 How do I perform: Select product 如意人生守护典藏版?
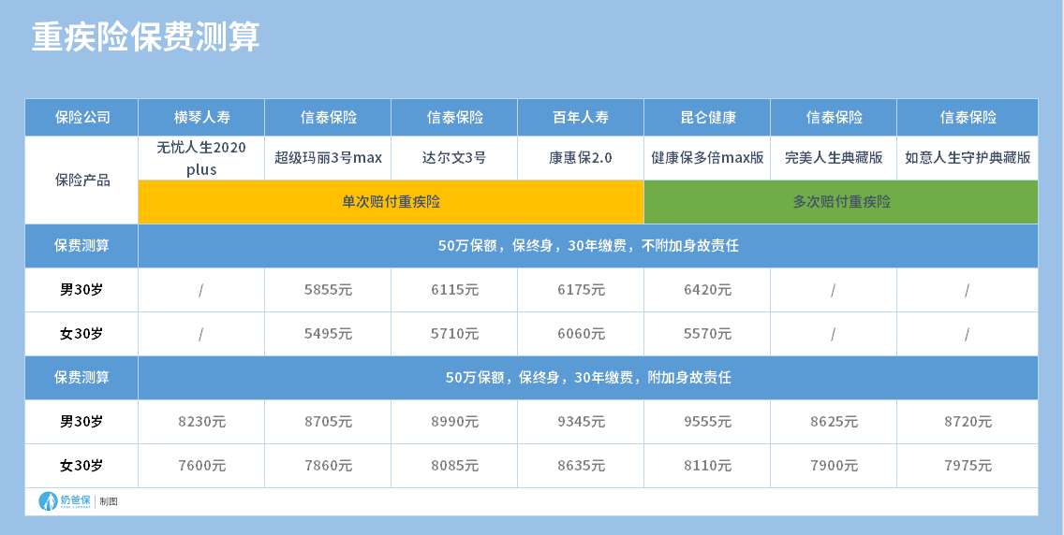[x=968, y=158]
